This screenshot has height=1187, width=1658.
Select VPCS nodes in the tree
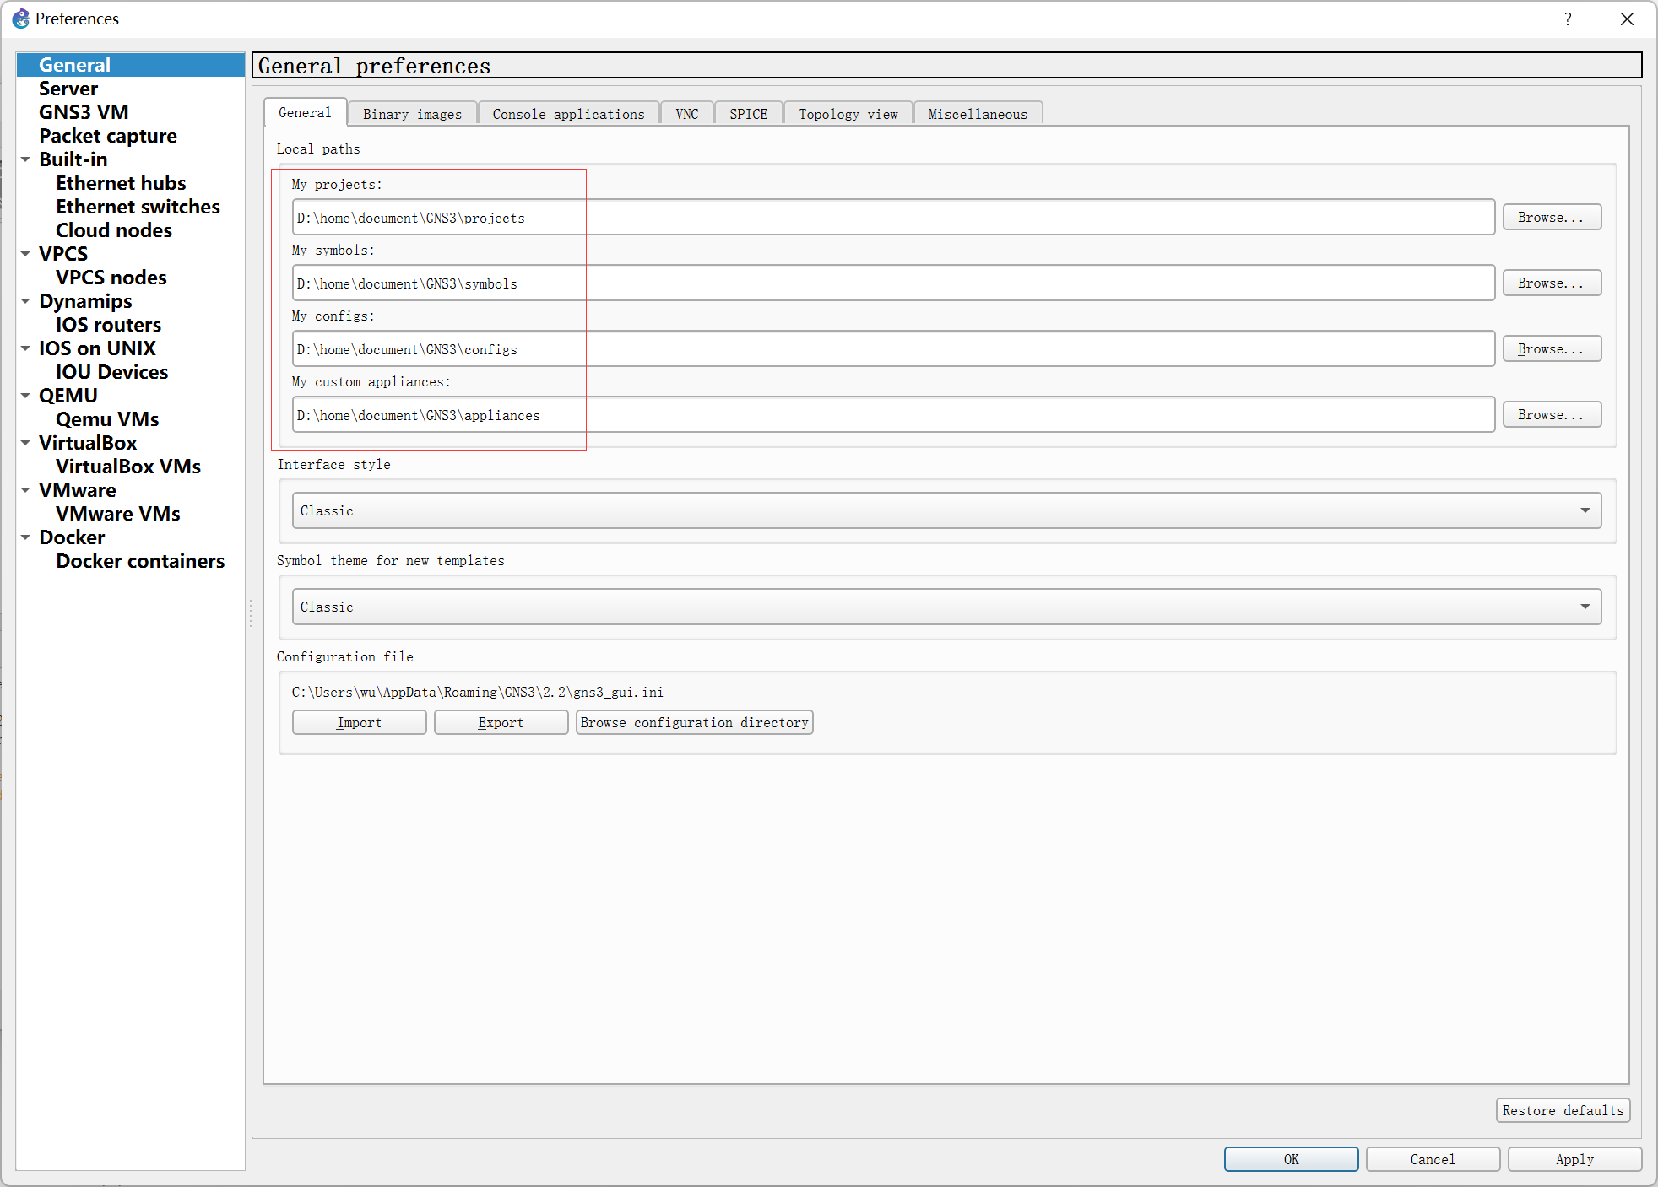pos(111,278)
